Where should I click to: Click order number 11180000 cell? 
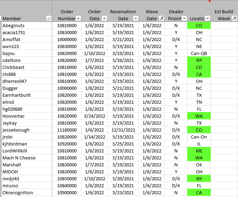pyautogui.click(x=67, y=130)
